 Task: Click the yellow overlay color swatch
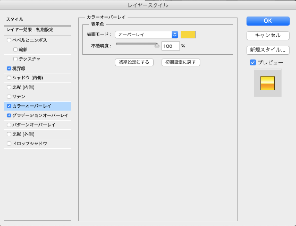point(188,35)
